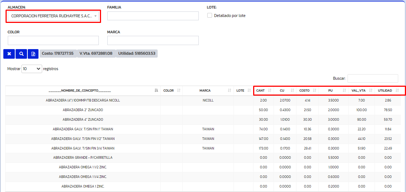
Task: Focus the COLOR filter field
Action: (53, 40)
